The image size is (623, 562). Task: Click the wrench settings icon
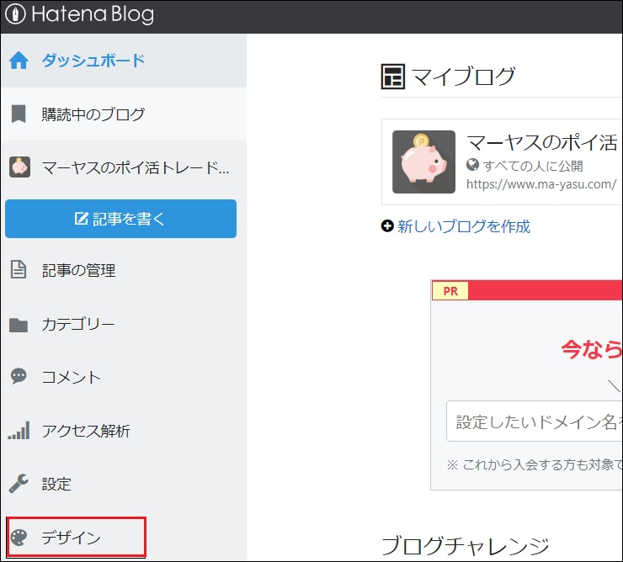[19, 484]
